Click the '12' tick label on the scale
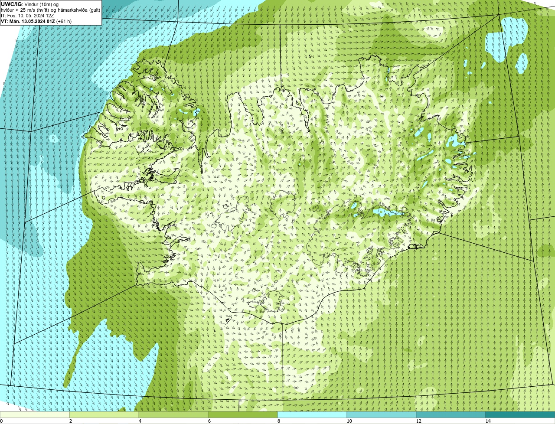The height and width of the screenshot is (424, 555). pos(418,421)
